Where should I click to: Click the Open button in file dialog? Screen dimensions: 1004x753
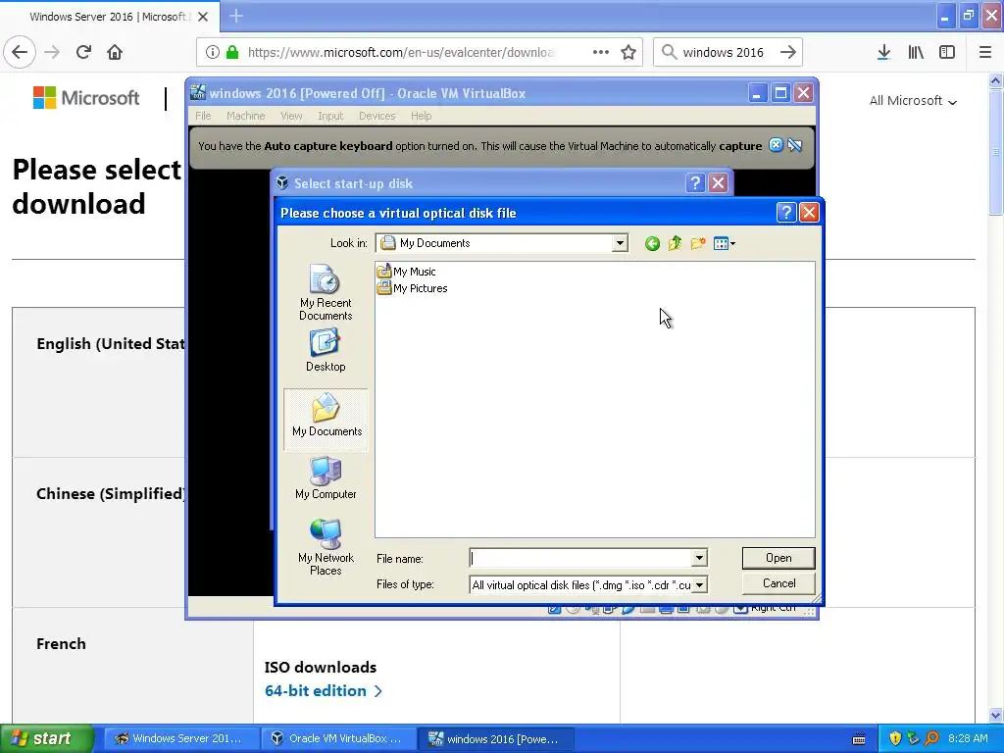[x=778, y=558]
